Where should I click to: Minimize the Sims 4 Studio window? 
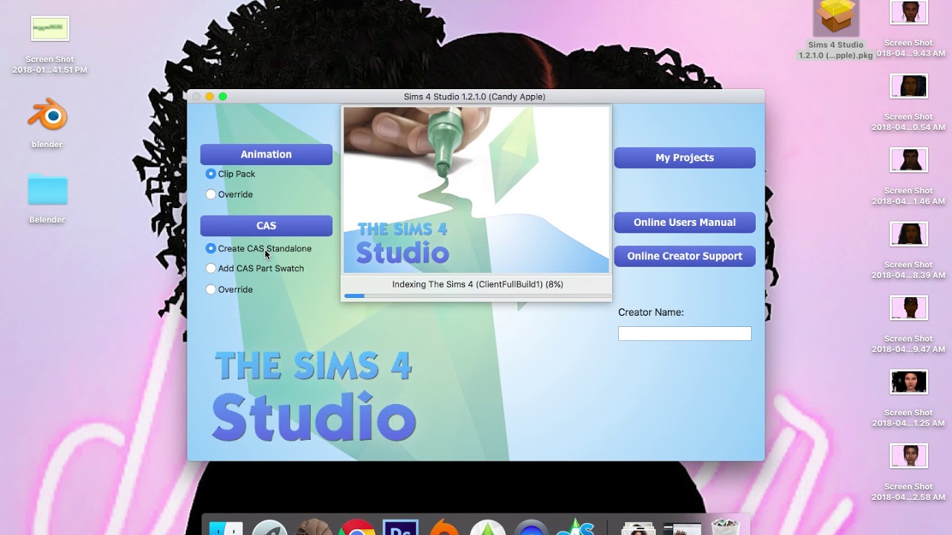click(210, 97)
